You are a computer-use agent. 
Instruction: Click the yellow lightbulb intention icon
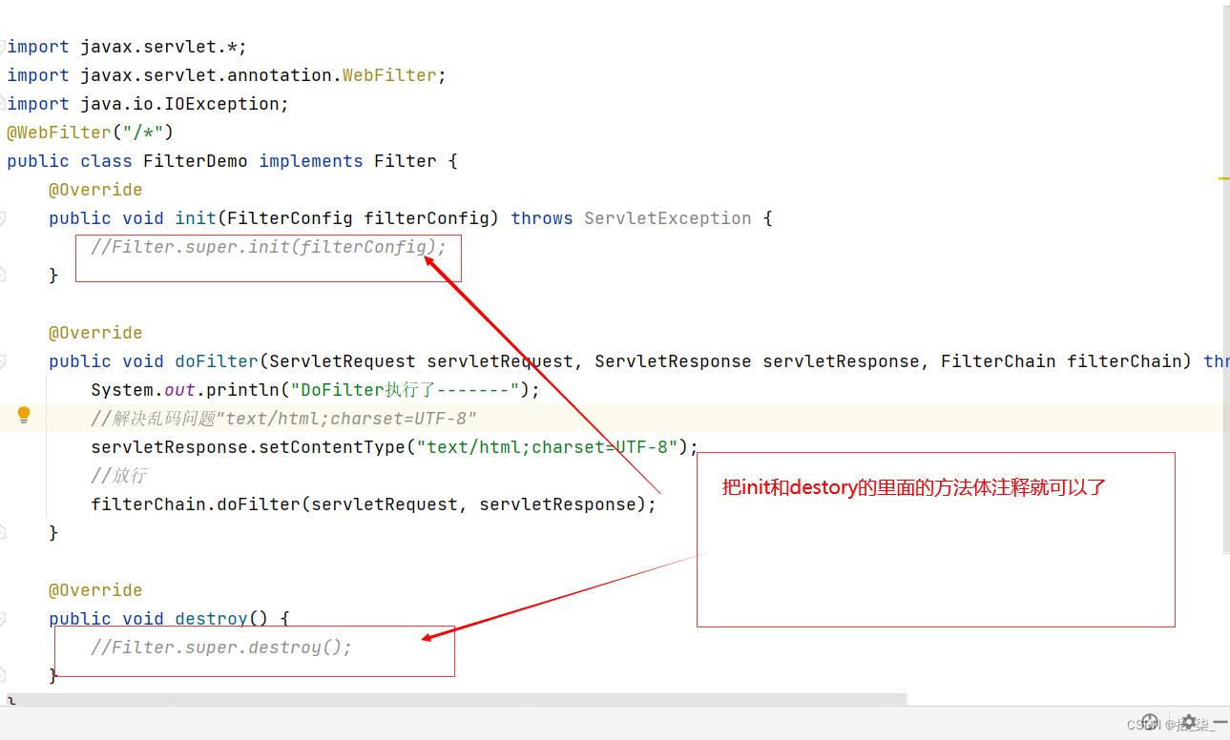point(23,415)
